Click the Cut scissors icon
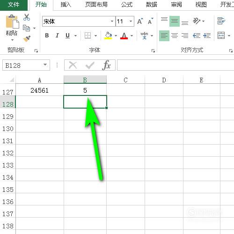 pyautogui.click(x=27, y=17)
